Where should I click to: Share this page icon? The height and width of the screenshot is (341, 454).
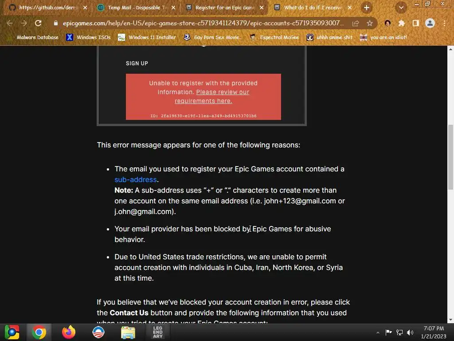[356, 23]
